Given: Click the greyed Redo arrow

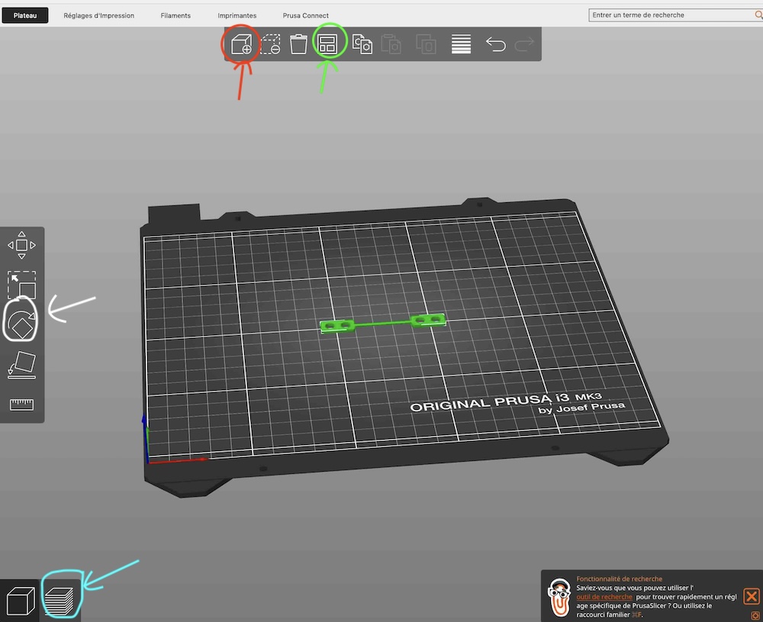Looking at the screenshot, I should (x=525, y=44).
